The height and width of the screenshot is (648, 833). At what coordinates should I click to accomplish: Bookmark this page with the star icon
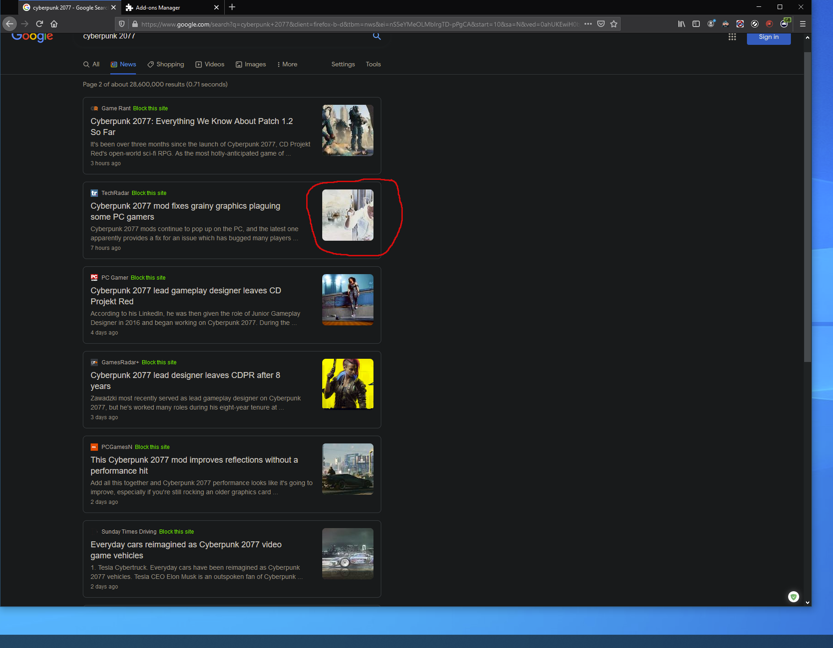click(x=613, y=24)
